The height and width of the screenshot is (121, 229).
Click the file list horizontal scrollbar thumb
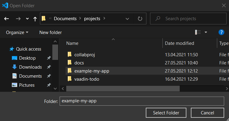coord(123,88)
